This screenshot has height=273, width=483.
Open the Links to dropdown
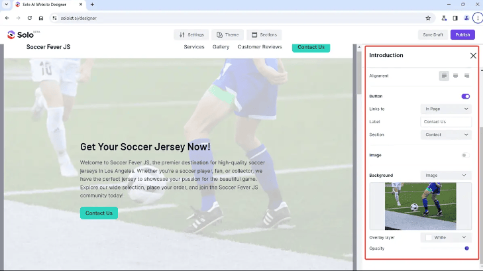click(x=446, y=109)
